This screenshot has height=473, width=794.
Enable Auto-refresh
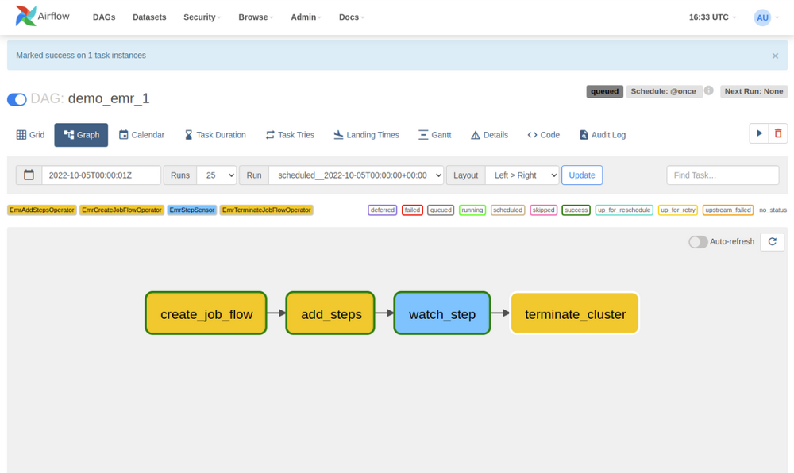(697, 241)
